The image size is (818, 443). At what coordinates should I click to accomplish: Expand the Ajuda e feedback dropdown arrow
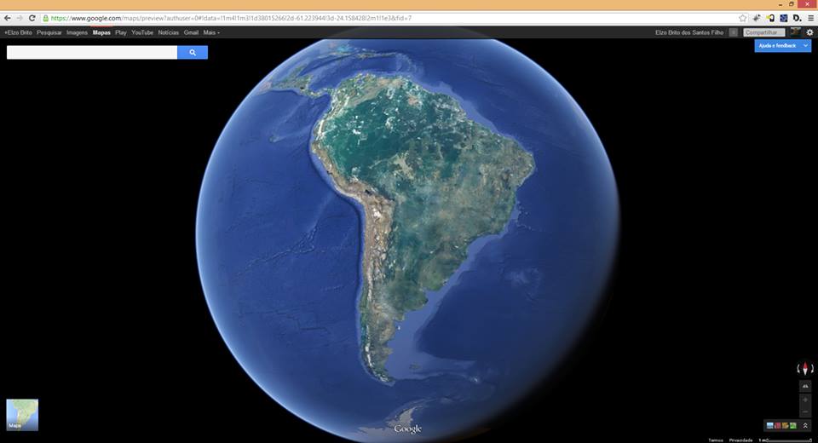(x=805, y=46)
